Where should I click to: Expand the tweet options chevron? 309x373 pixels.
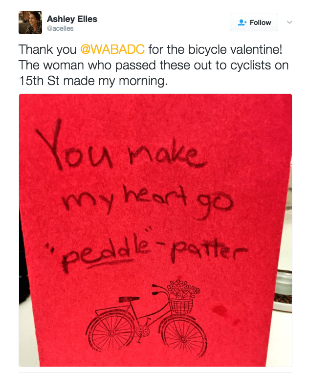(289, 22)
